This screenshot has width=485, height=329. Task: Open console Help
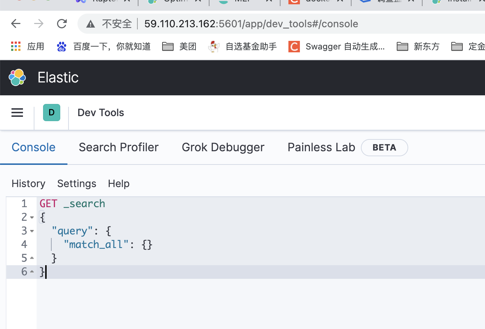point(119,183)
